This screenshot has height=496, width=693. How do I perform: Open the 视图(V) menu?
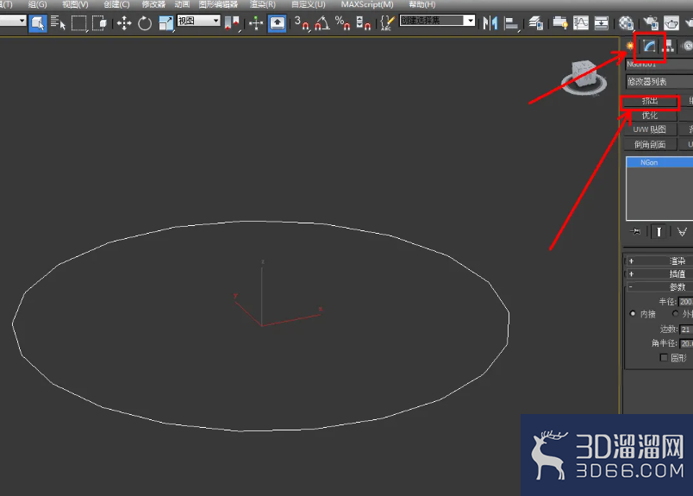(75, 4)
